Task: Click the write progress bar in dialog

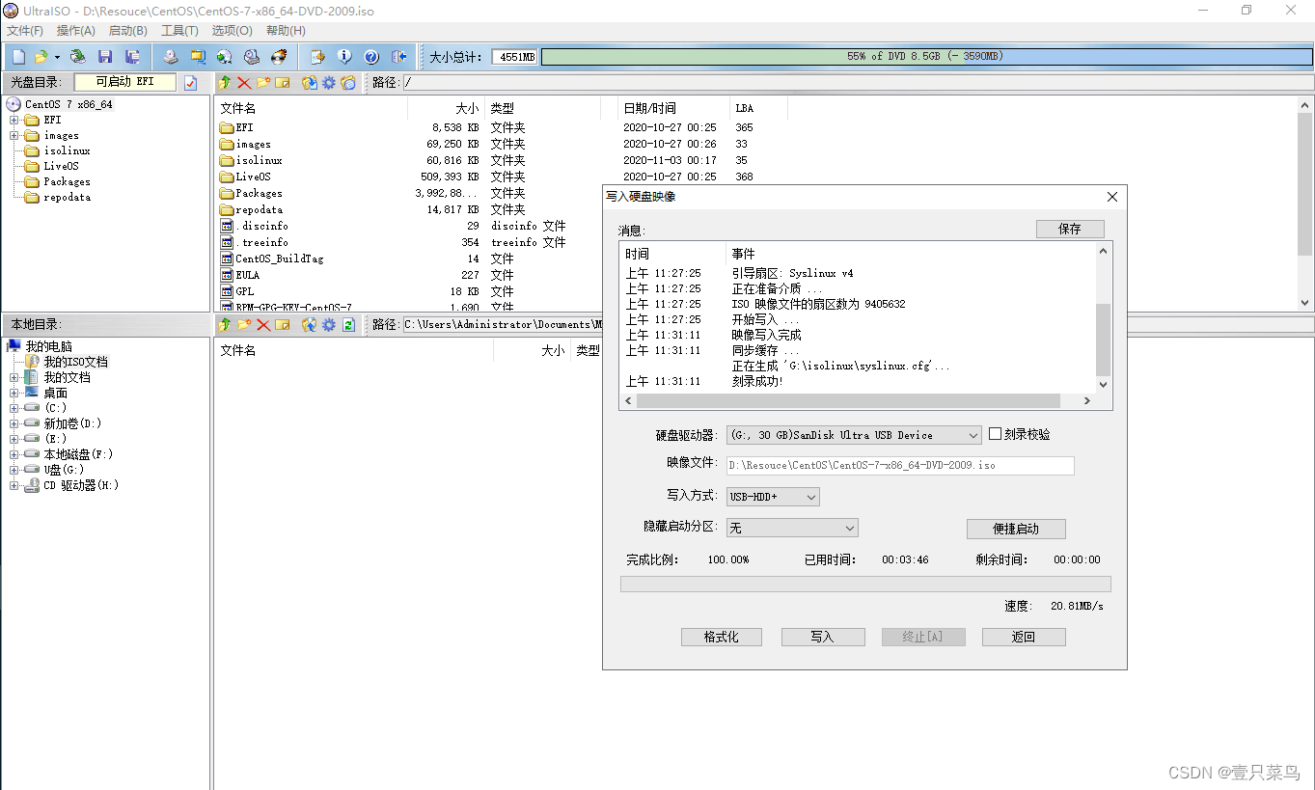Action: click(865, 584)
